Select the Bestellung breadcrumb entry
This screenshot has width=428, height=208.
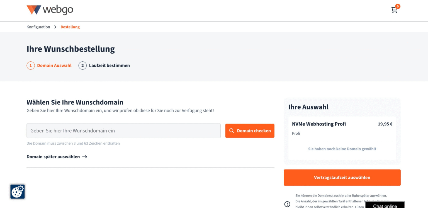click(70, 27)
